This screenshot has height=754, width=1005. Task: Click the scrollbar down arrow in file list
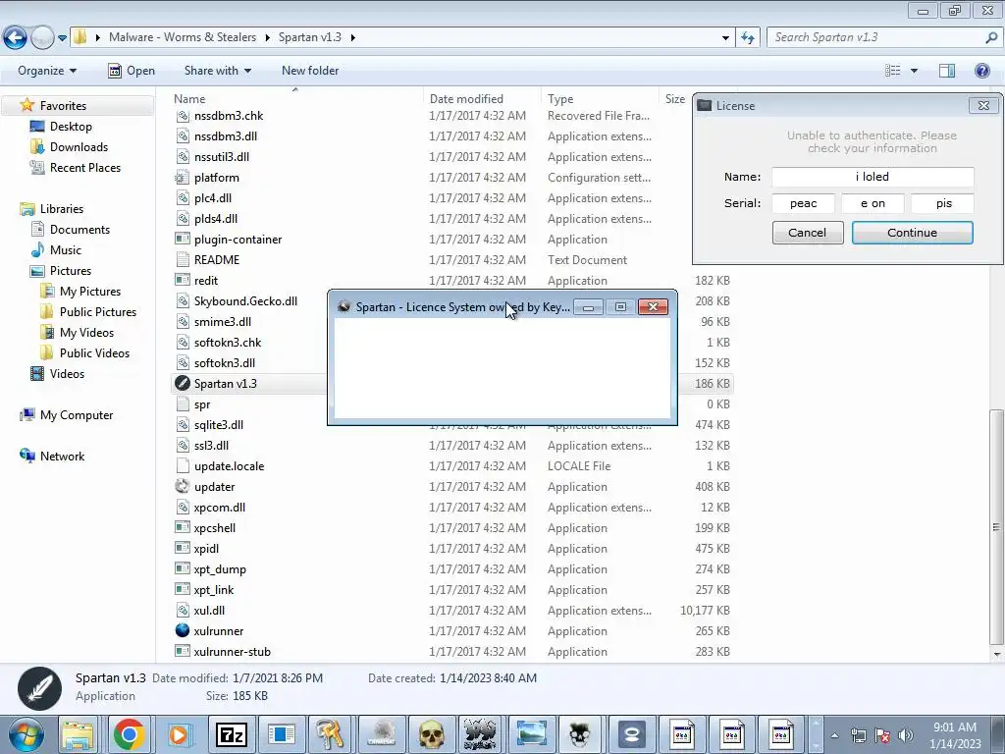997,655
